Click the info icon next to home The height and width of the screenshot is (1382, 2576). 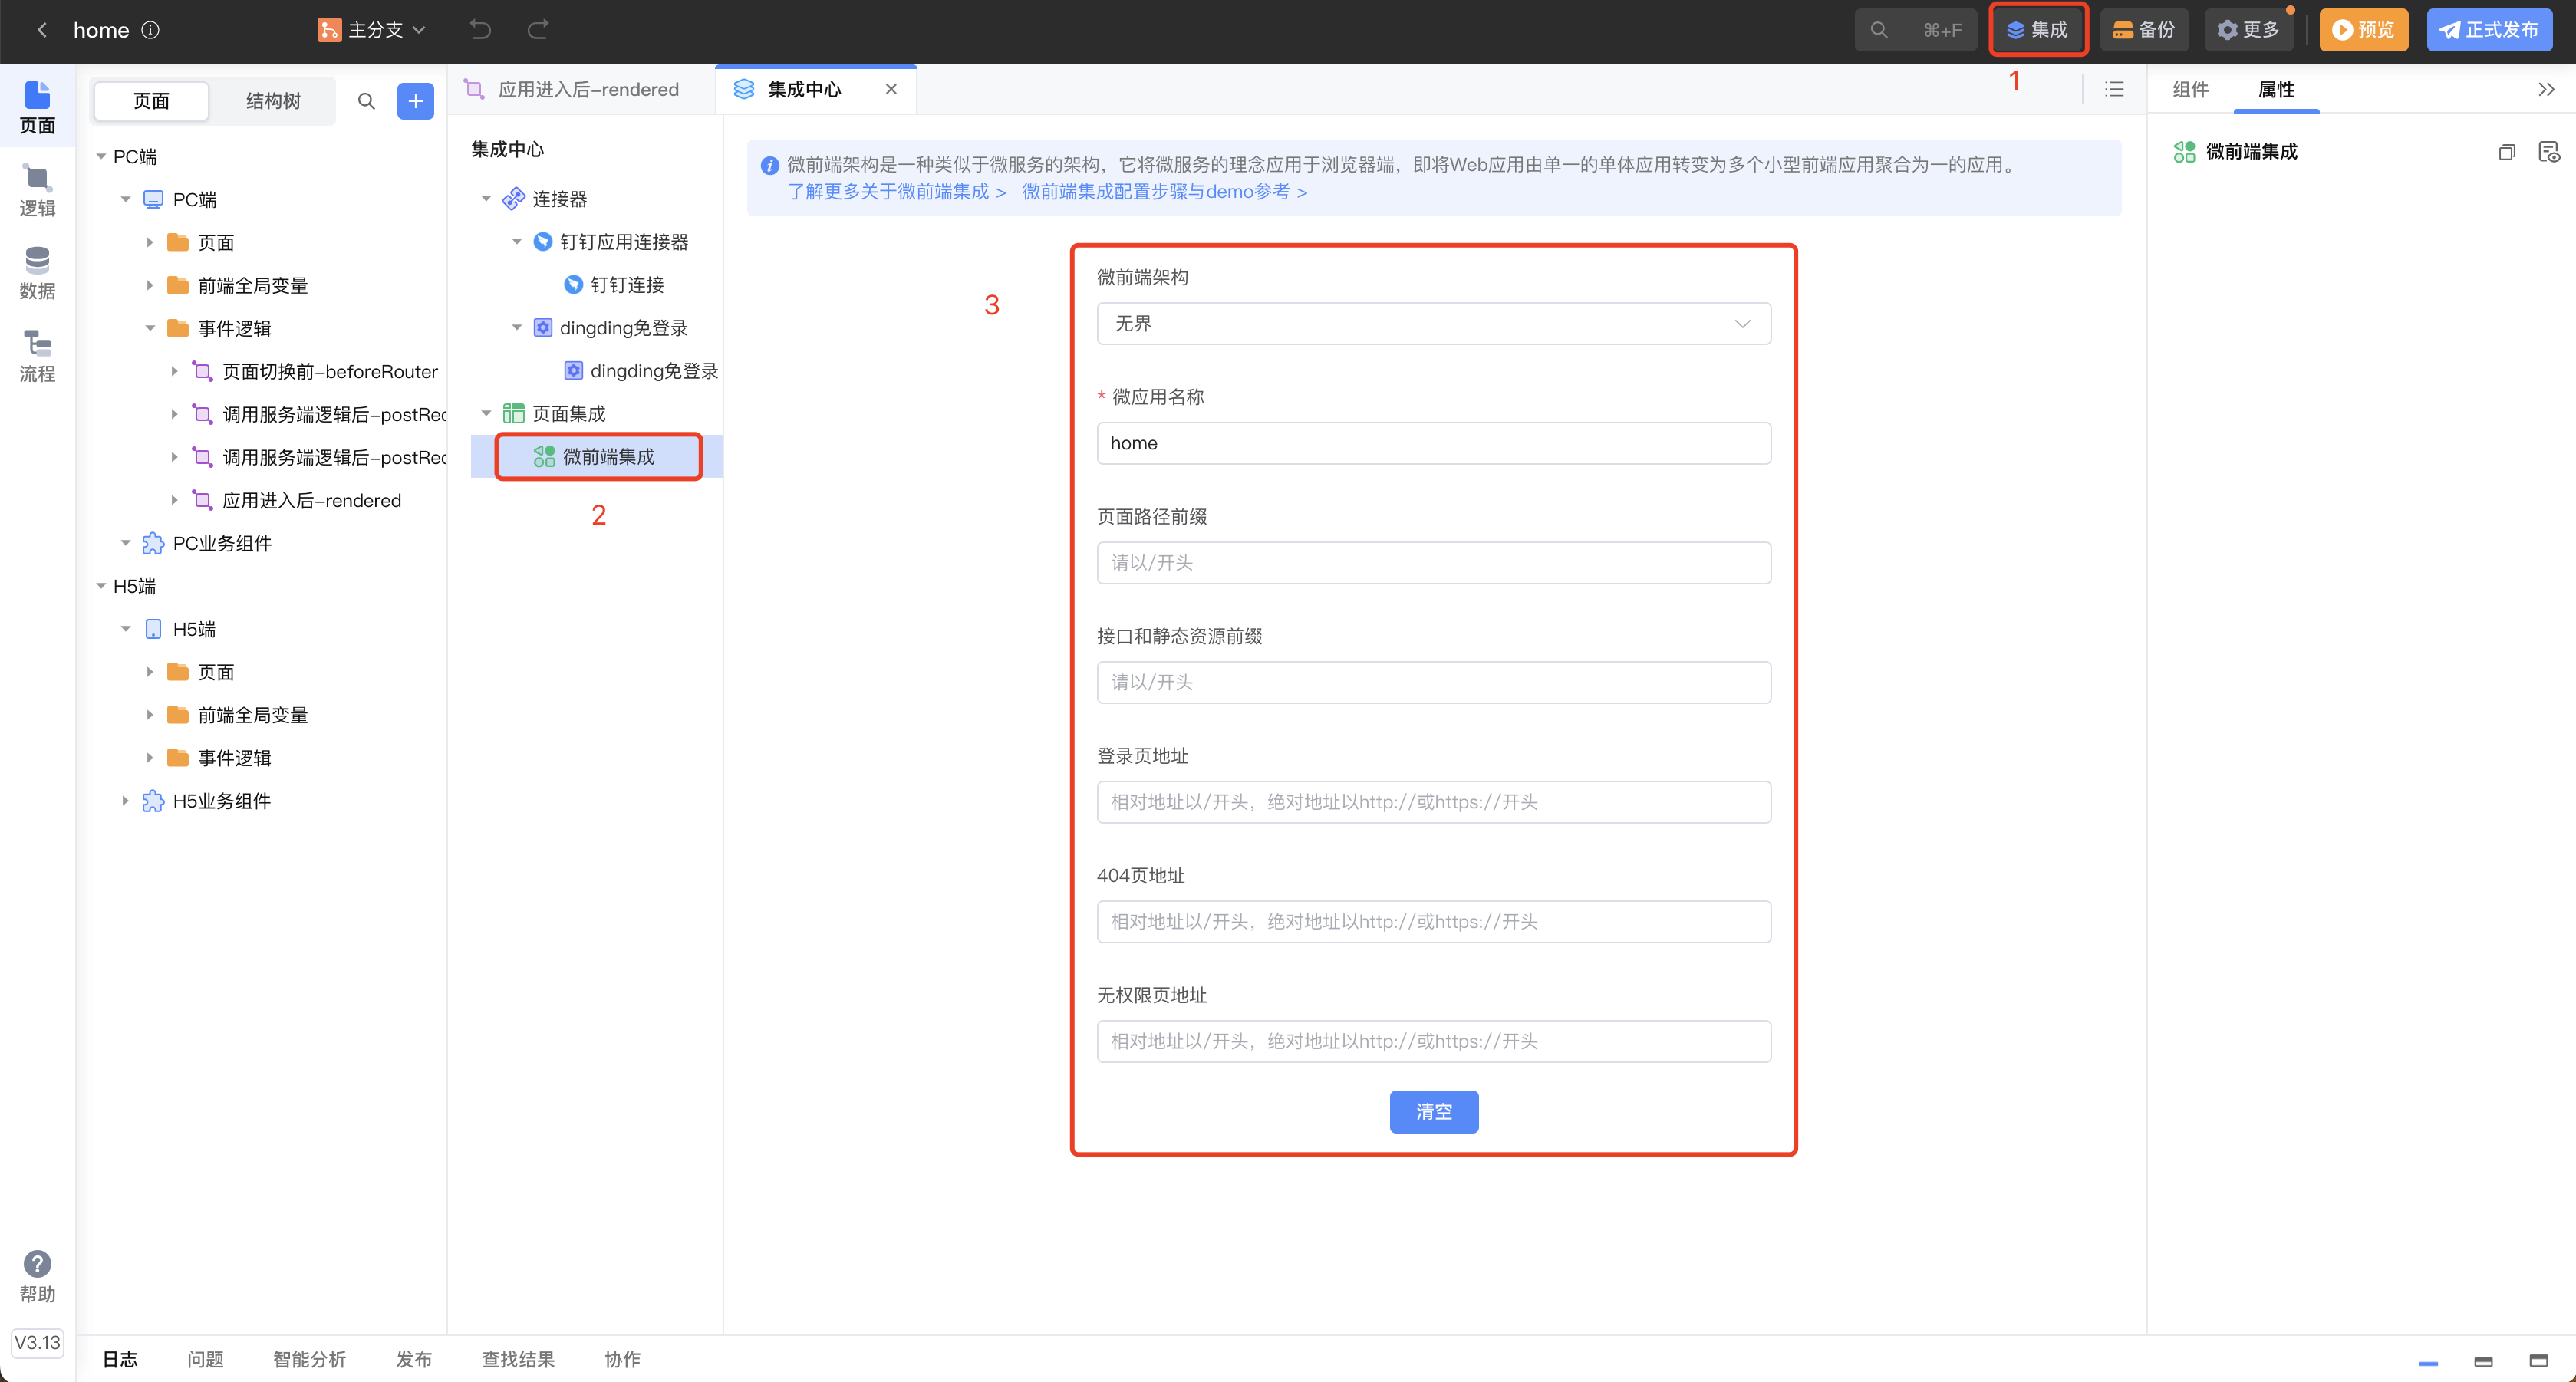[x=150, y=30]
